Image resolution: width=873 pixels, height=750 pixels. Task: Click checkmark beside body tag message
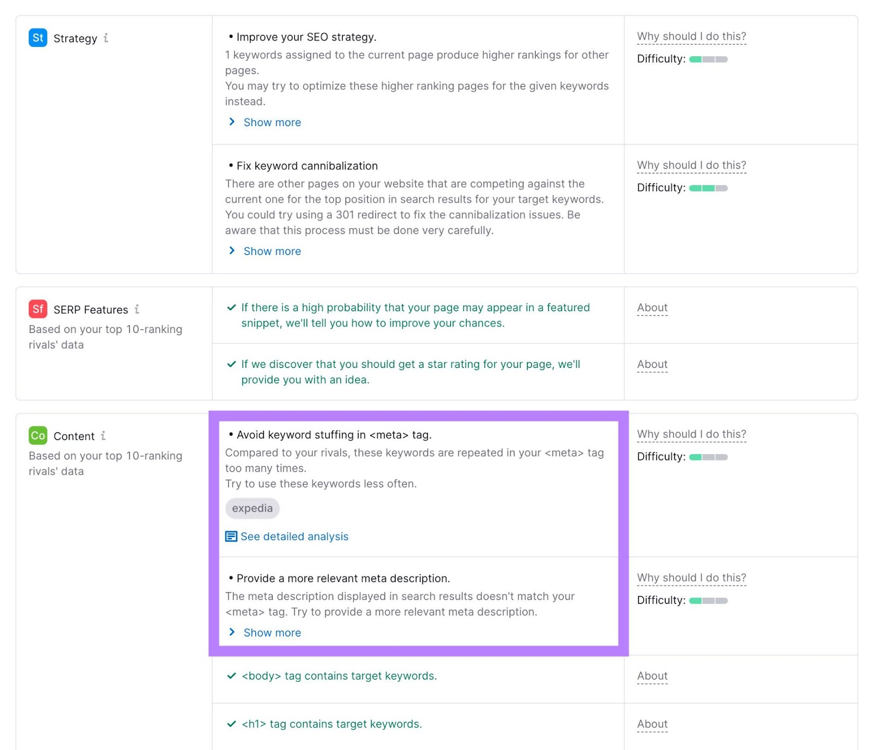[231, 676]
